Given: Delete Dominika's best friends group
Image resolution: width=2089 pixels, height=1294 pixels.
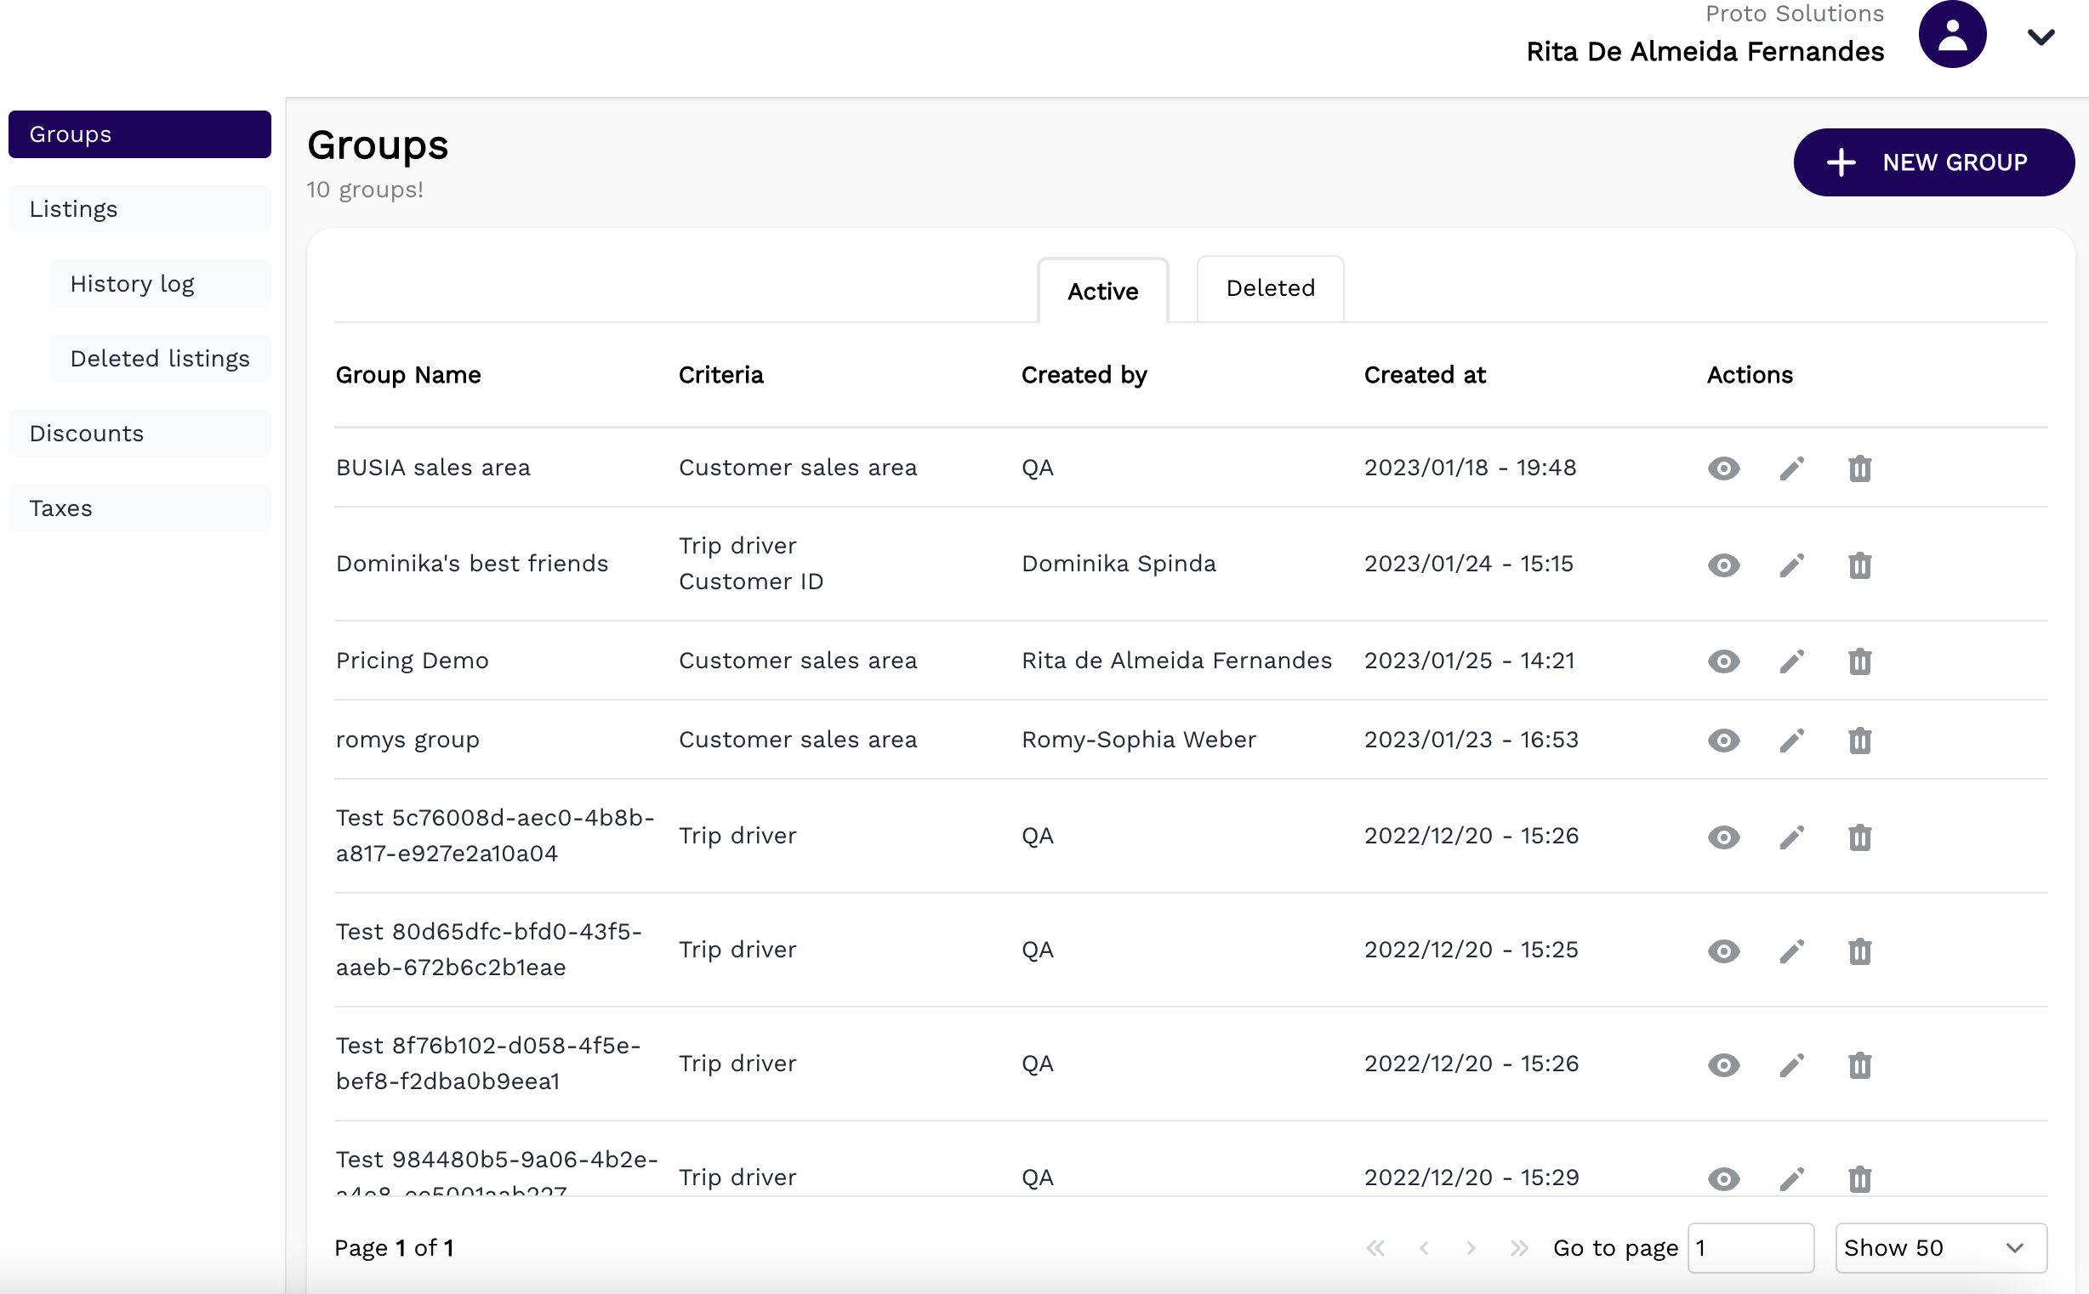Looking at the screenshot, I should coord(1859,565).
